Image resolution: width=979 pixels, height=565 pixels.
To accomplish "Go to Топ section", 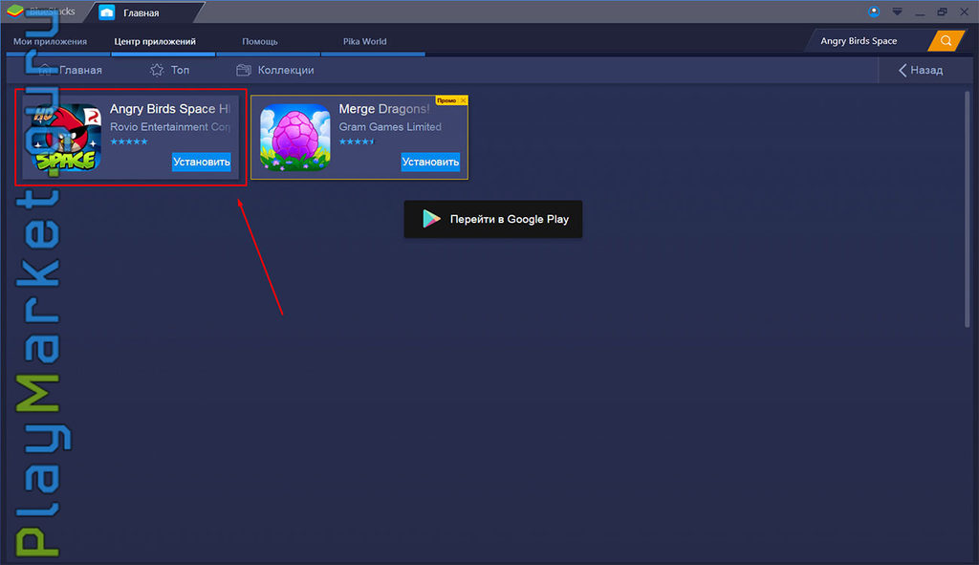I will pyautogui.click(x=170, y=71).
